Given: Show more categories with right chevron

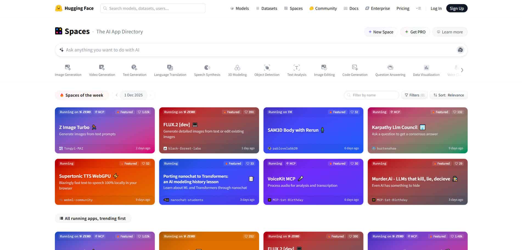Looking at the screenshot, I should point(462,70).
